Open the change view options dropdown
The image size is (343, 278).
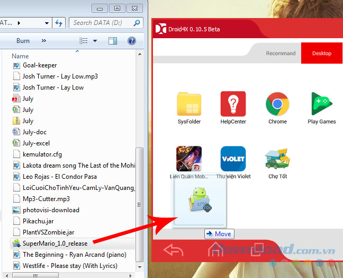tap(95, 41)
